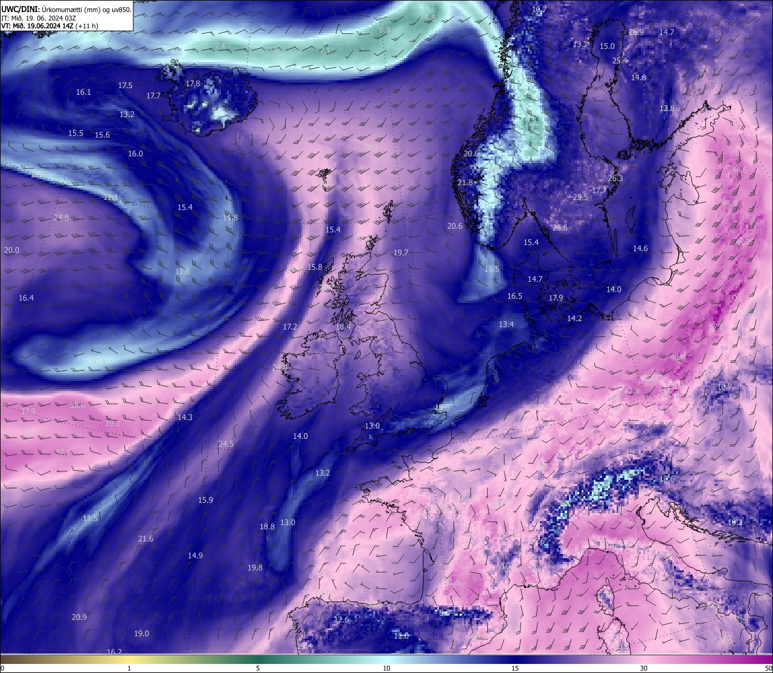Click the 12.8 value over Finland
Image resolution: width=773 pixels, height=673 pixels.
tap(667, 109)
